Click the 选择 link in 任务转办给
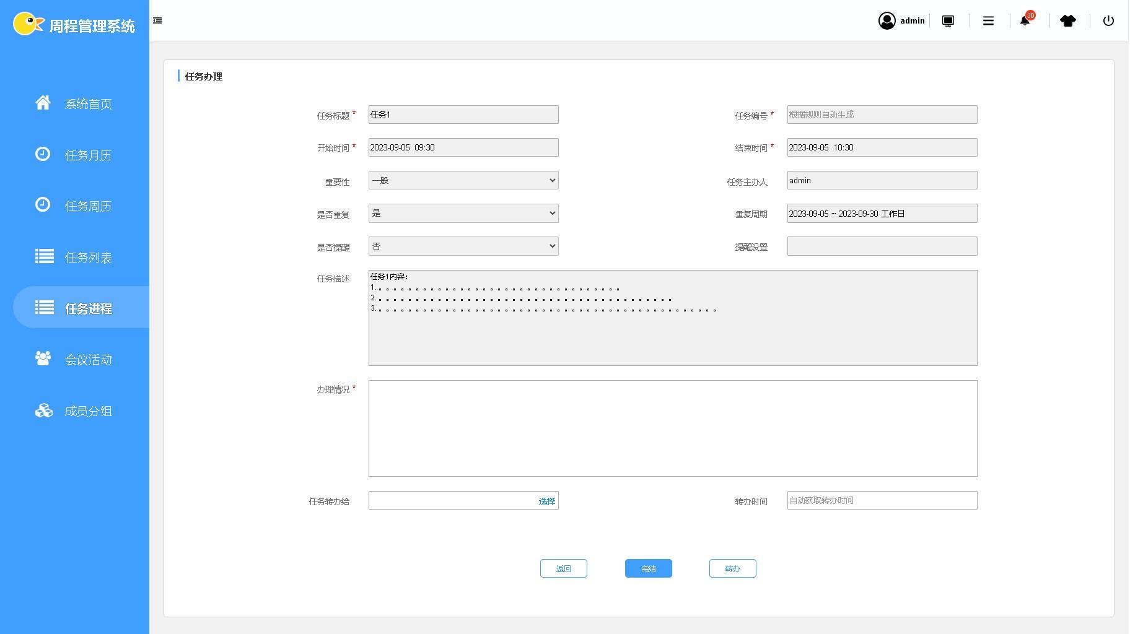This screenshot has width=1130, height=634. [x=546, y=502]
